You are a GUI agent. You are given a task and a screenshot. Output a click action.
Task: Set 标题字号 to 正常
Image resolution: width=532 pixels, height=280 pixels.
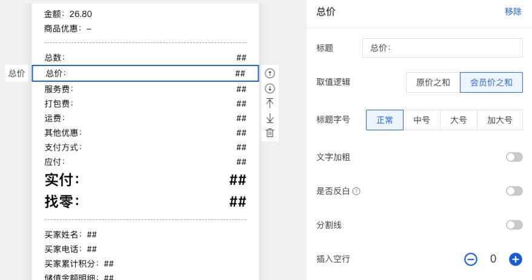385,120
